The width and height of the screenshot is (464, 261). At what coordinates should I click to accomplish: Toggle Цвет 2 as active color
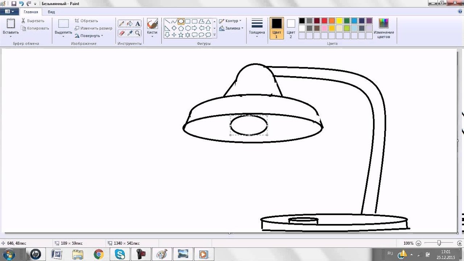click(x=291, y=28)
